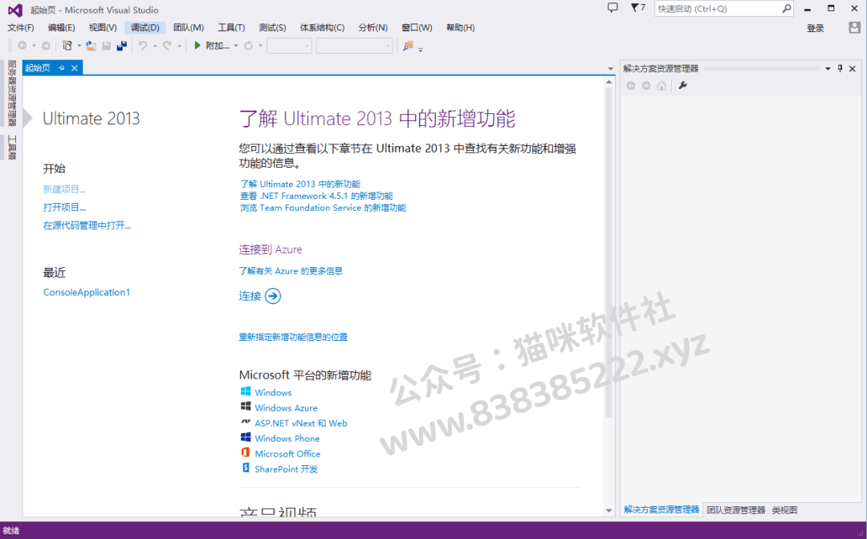Open the 编辑(E) menu
The width and height of the screenshot is (867, 539).
61,27
